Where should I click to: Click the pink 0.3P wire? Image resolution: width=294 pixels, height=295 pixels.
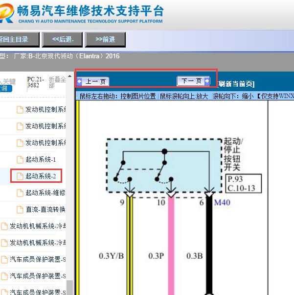pos(171,245)
